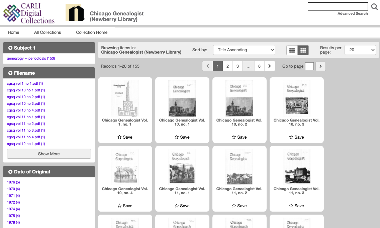Filter by cgsq vol 10 no 1.pdf
The image size is (380, 228).
(26, 90)
